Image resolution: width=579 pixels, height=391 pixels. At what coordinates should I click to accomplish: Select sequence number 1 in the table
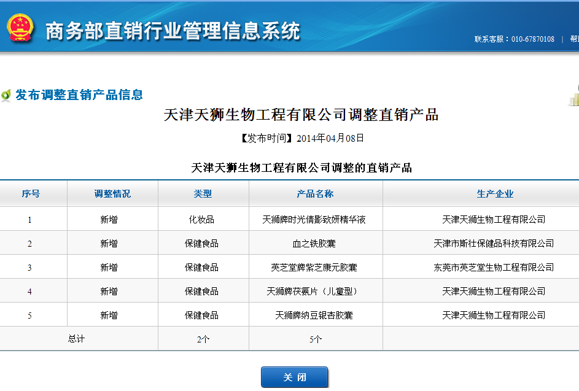pyautogui.click(x=29, y=220)
